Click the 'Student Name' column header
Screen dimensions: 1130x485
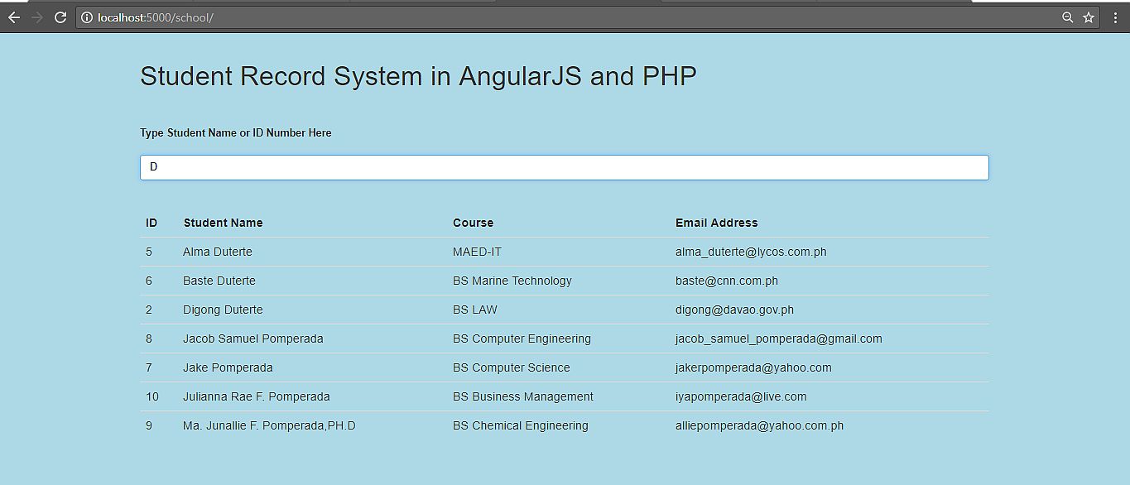point(223,223)
